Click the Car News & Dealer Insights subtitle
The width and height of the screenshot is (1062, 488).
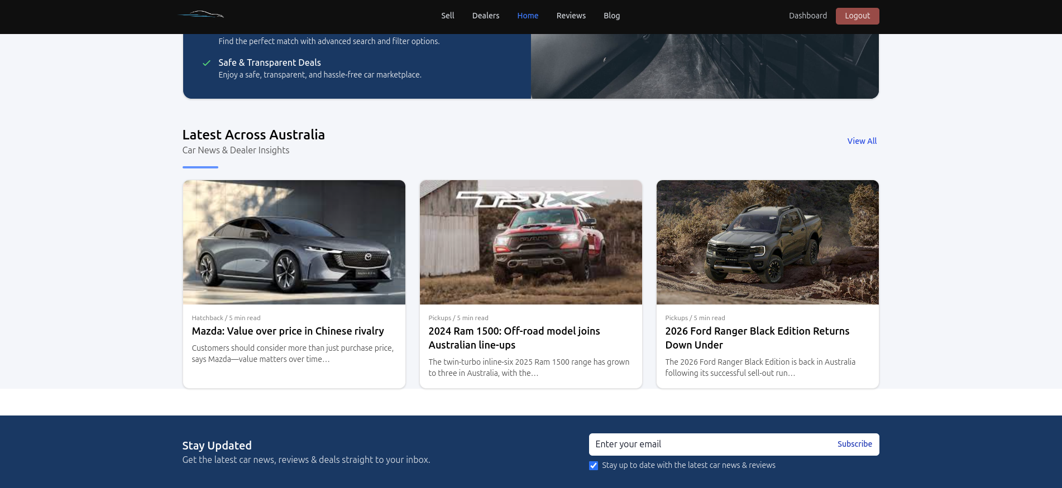click(236, 151)
